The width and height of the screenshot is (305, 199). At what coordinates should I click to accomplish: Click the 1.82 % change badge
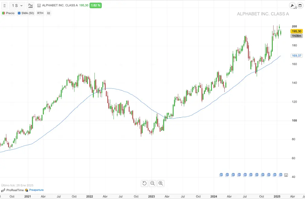point(96,5)
